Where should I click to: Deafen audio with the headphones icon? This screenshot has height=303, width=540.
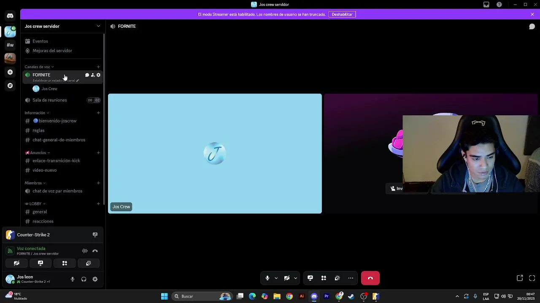point(84,279)
